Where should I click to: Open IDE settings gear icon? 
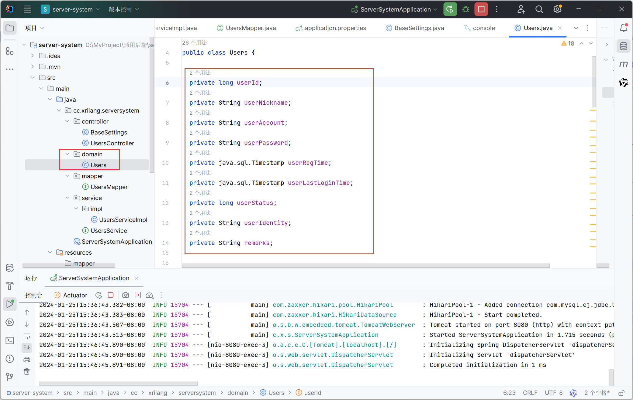[557, 9]
